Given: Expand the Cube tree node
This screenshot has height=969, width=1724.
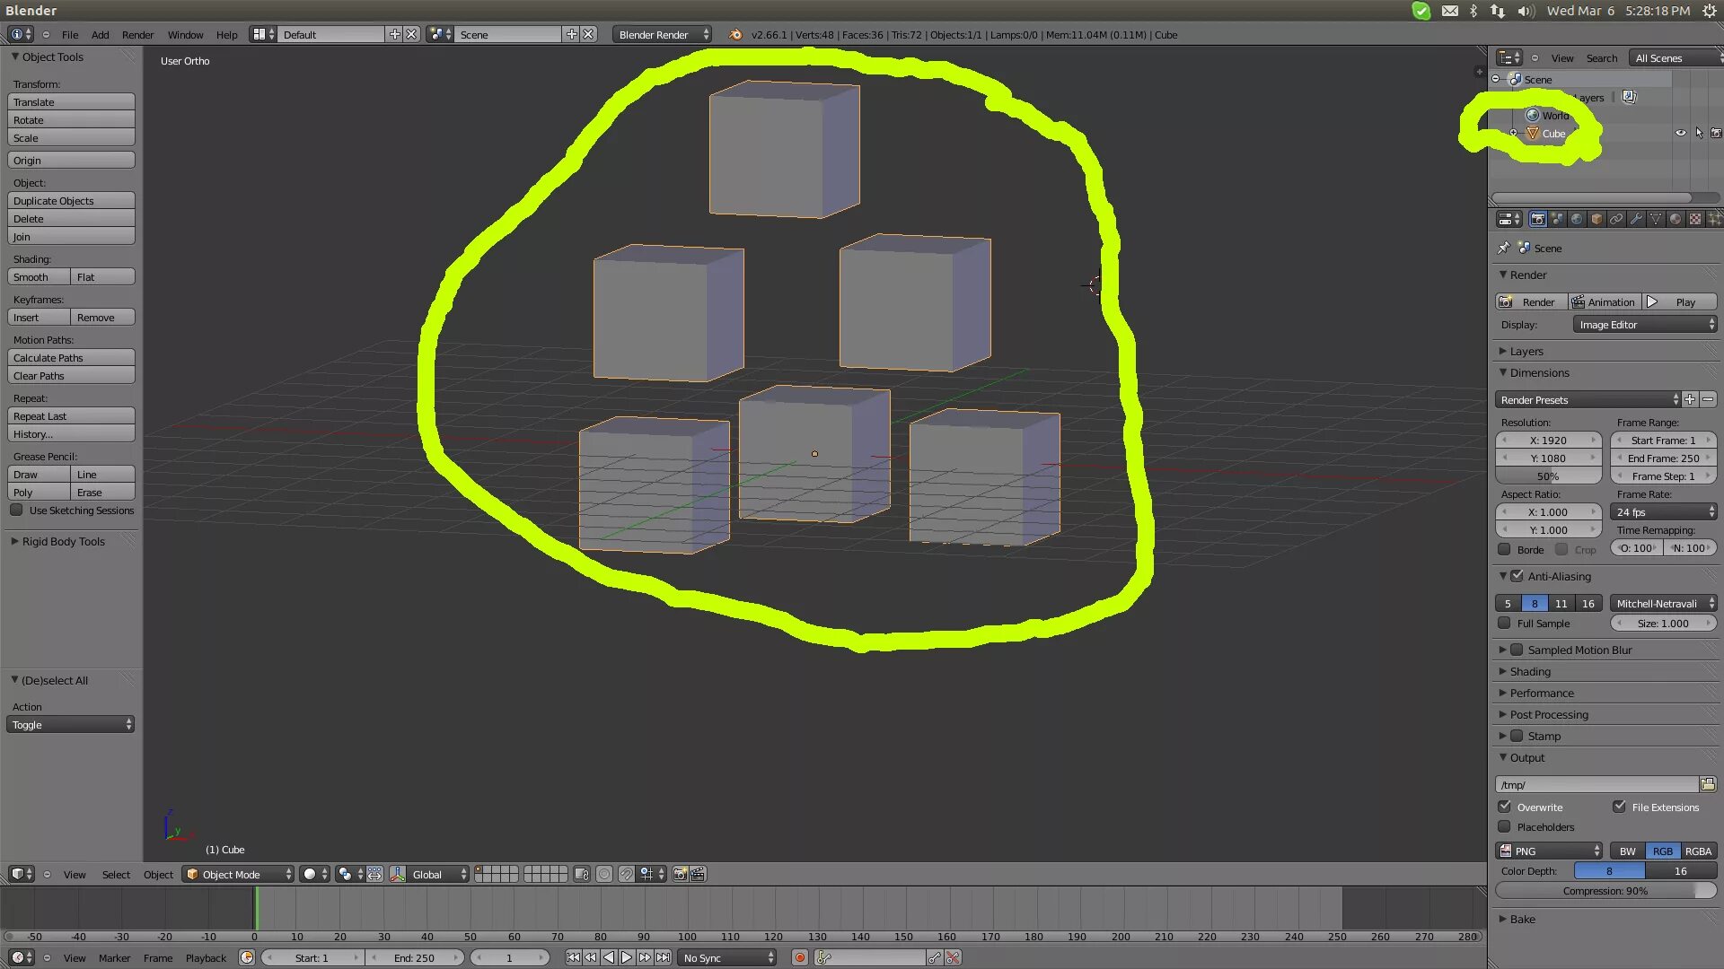Looking at the screenshot, I should tap(1513, 134).
